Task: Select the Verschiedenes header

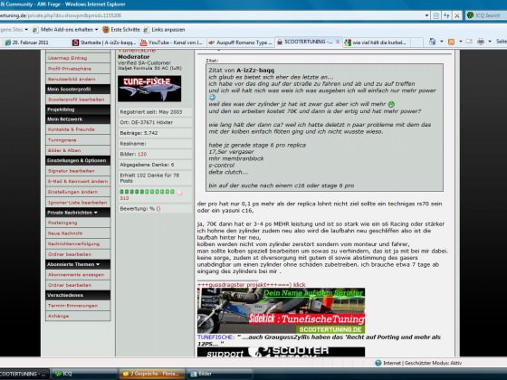Action: (x=78, y=295)
